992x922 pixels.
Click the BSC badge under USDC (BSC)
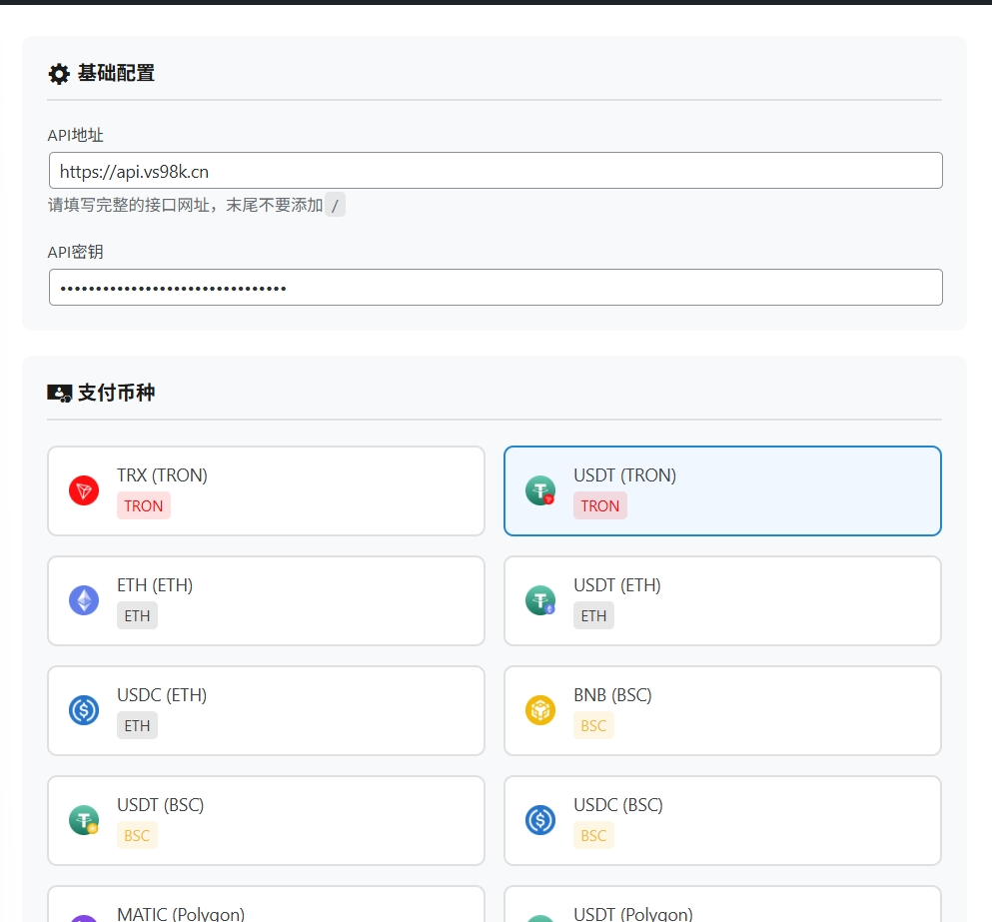pos(593,835)
